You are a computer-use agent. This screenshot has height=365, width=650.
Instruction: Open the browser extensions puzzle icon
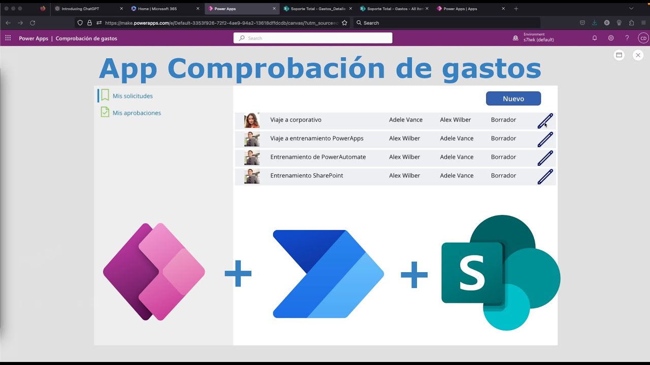tap(631, 23)
